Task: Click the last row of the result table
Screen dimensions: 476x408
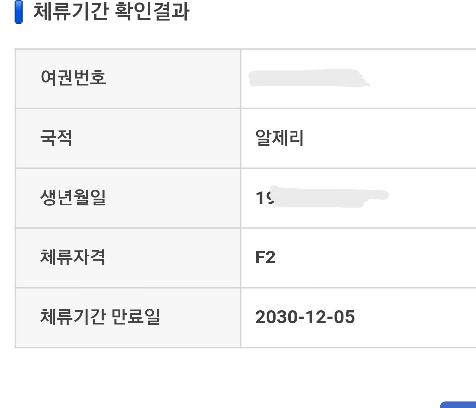Action: coord(238,316)
